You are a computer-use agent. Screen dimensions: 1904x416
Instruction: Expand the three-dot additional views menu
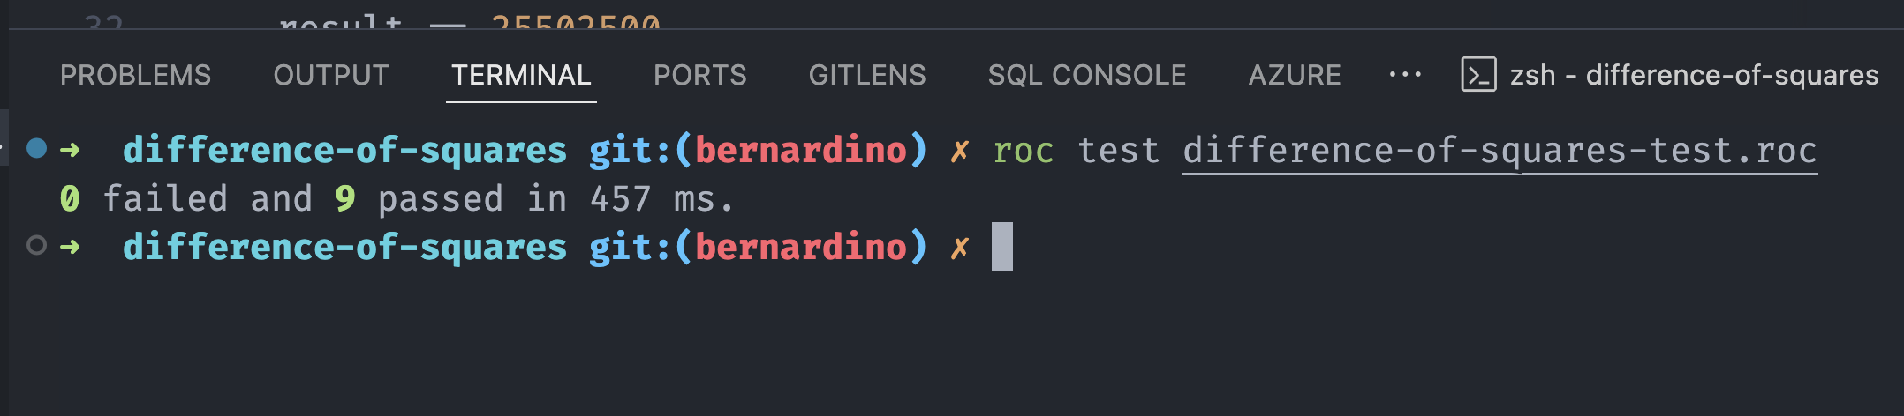tap(1405, 76)
